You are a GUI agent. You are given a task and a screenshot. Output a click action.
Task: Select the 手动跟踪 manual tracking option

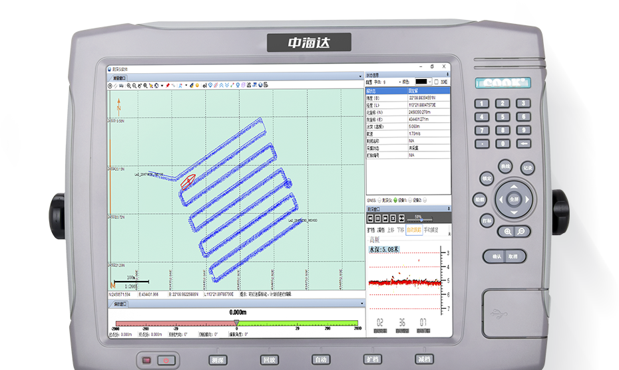pyautogui.click(x=431, y=230)
